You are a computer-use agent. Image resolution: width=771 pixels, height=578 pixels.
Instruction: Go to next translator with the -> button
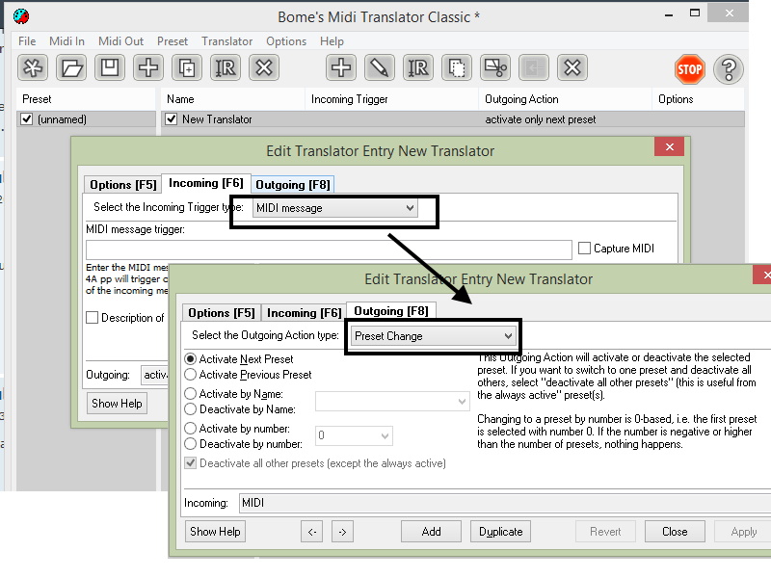coord(342,532)
